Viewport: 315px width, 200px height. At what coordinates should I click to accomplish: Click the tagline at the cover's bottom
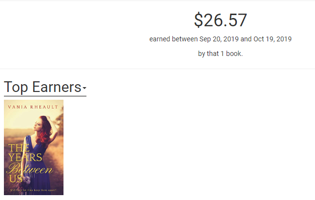click(33, 190)
